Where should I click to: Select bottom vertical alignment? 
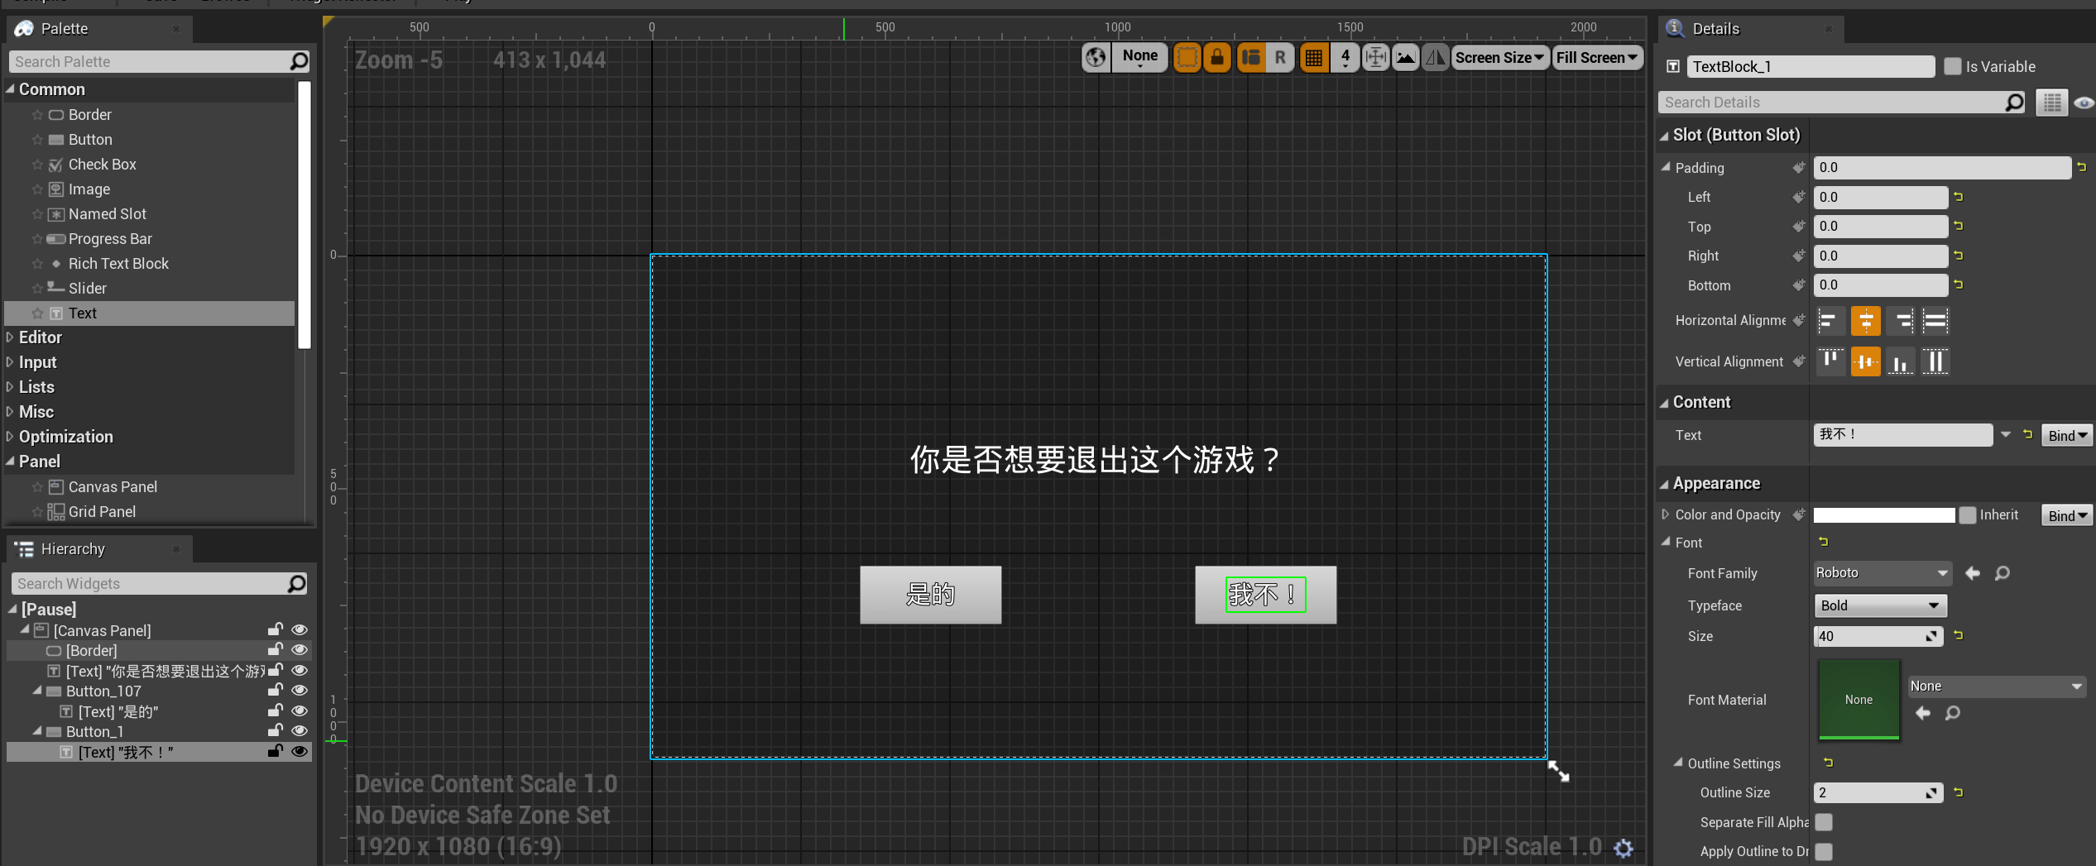point(1902,361)
